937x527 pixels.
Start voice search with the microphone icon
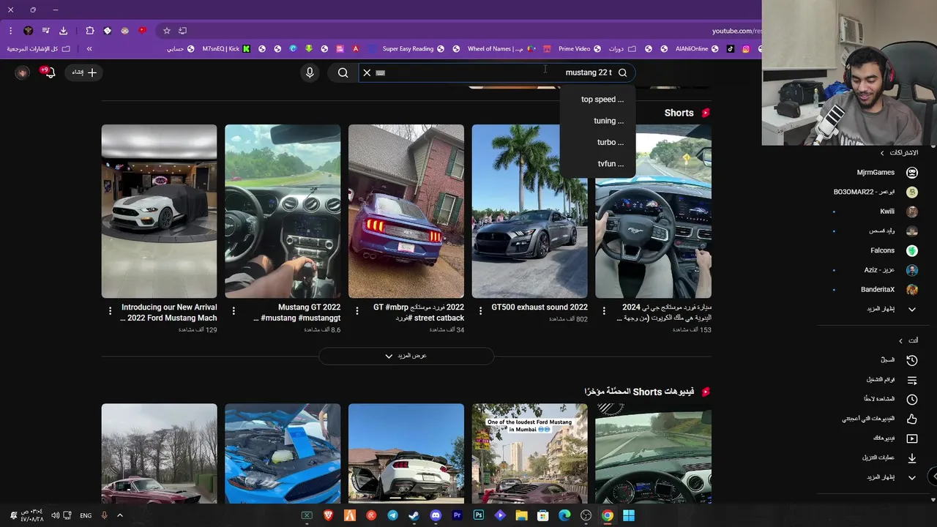click(310, 72)
